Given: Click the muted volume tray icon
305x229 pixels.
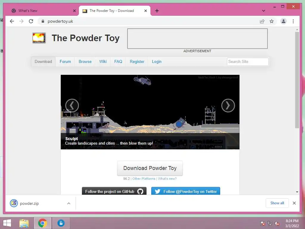Looking at the screenshot, I should click(x=277, y=223).
